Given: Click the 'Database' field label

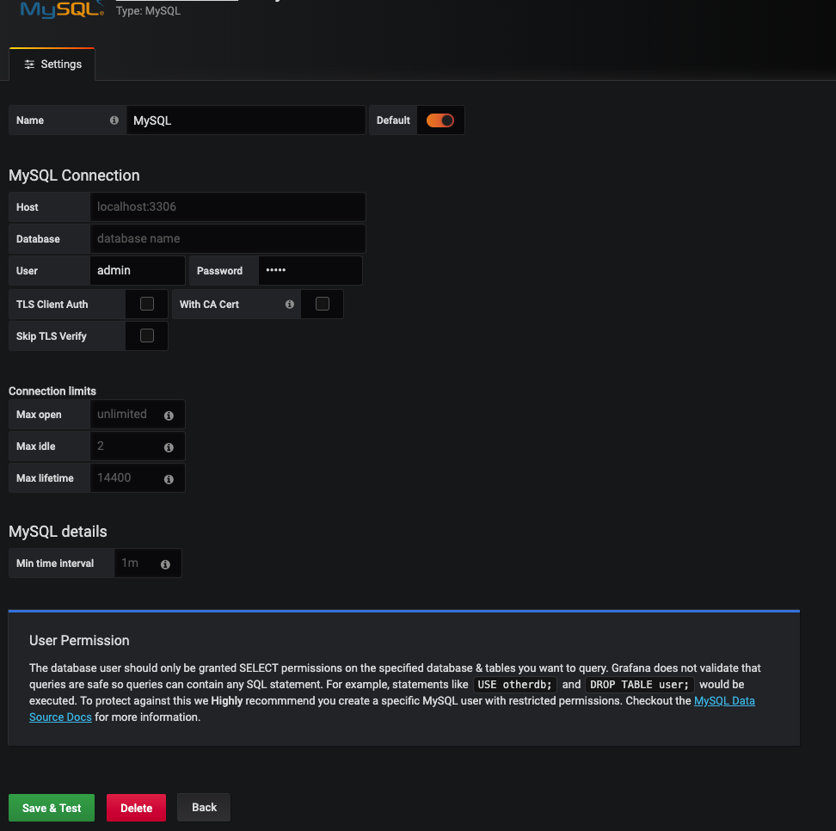Looking at the screenshot, I should click(x=38, y=239).
